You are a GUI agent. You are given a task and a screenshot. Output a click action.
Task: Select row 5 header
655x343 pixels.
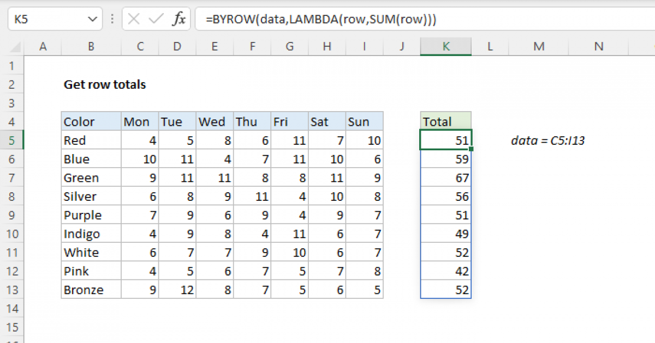(x=13, y=140)
